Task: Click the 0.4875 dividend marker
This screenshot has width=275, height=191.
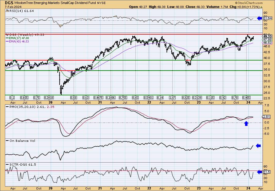Action: (x=99, y=98)
